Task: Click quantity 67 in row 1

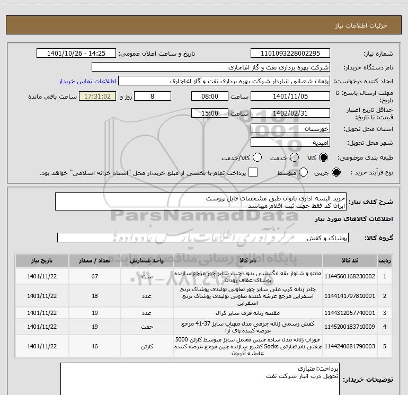Action: (x=95, y=276)
